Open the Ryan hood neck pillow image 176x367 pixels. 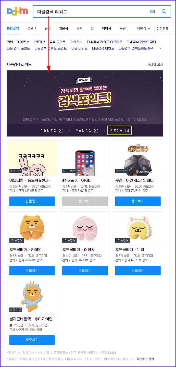coord(32,228)
